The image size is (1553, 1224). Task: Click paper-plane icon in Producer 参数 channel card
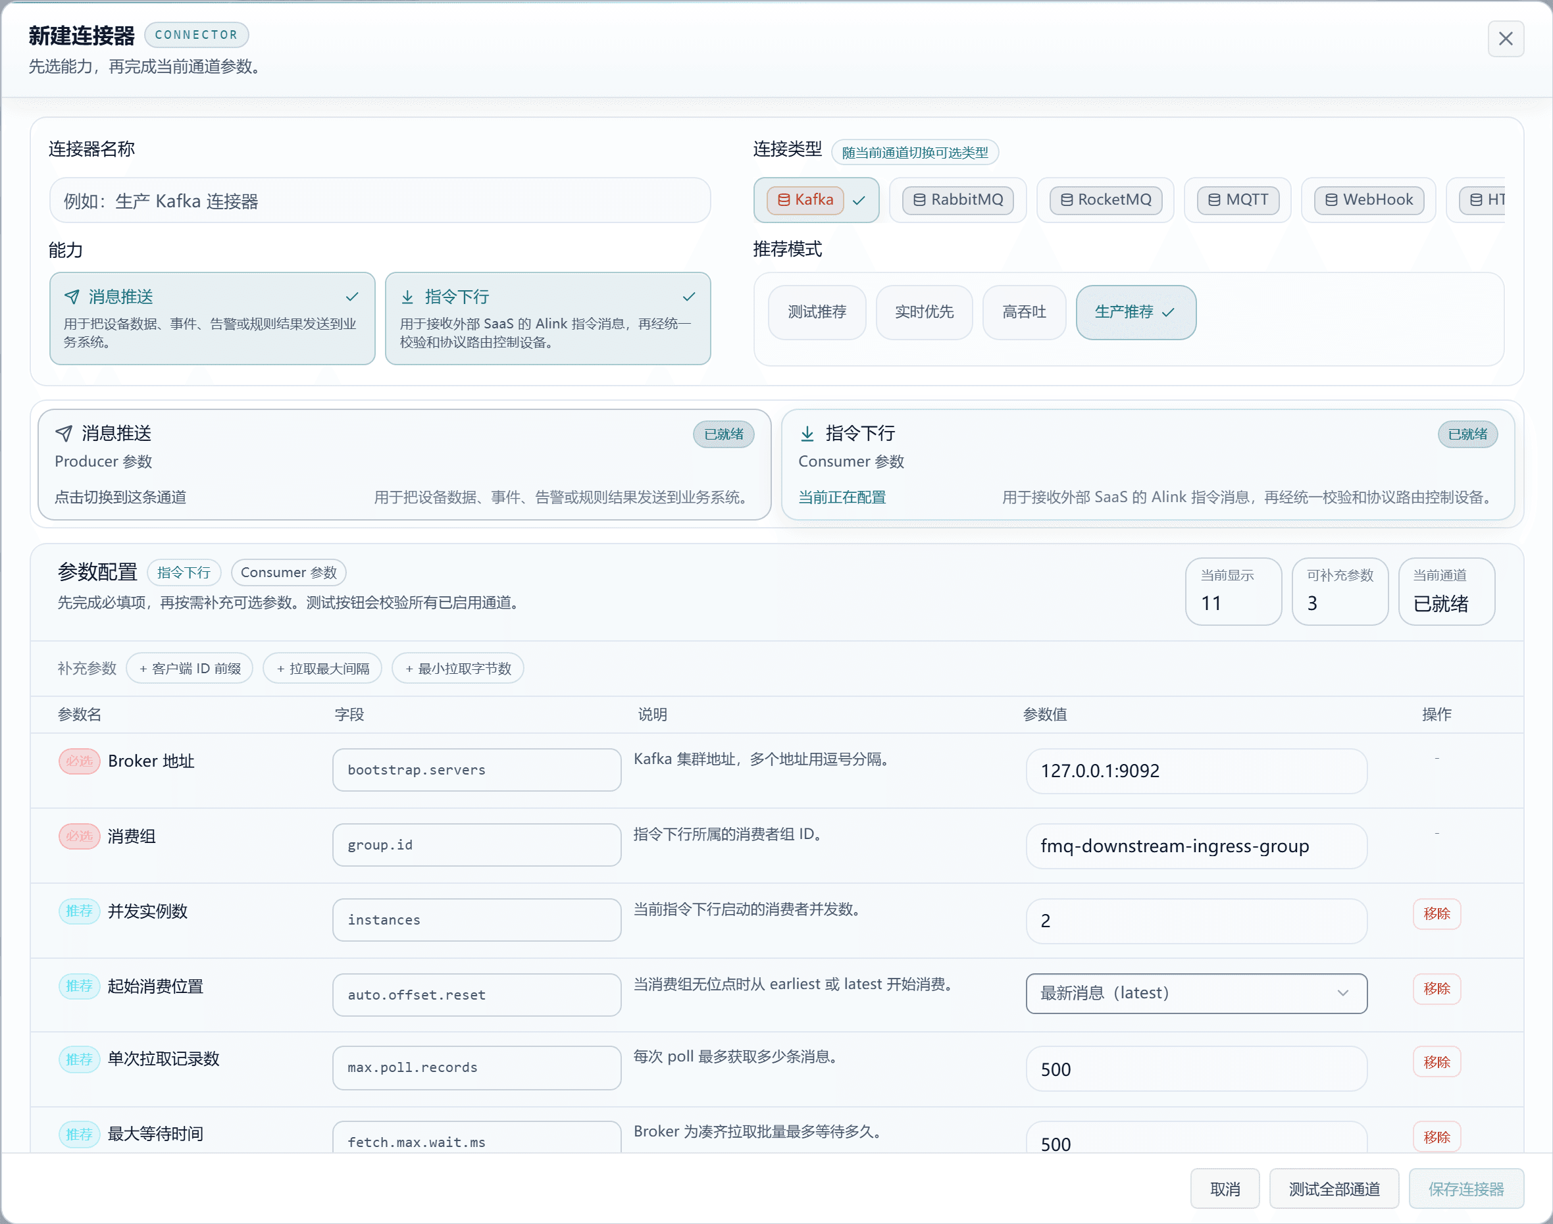pos(64,433)
